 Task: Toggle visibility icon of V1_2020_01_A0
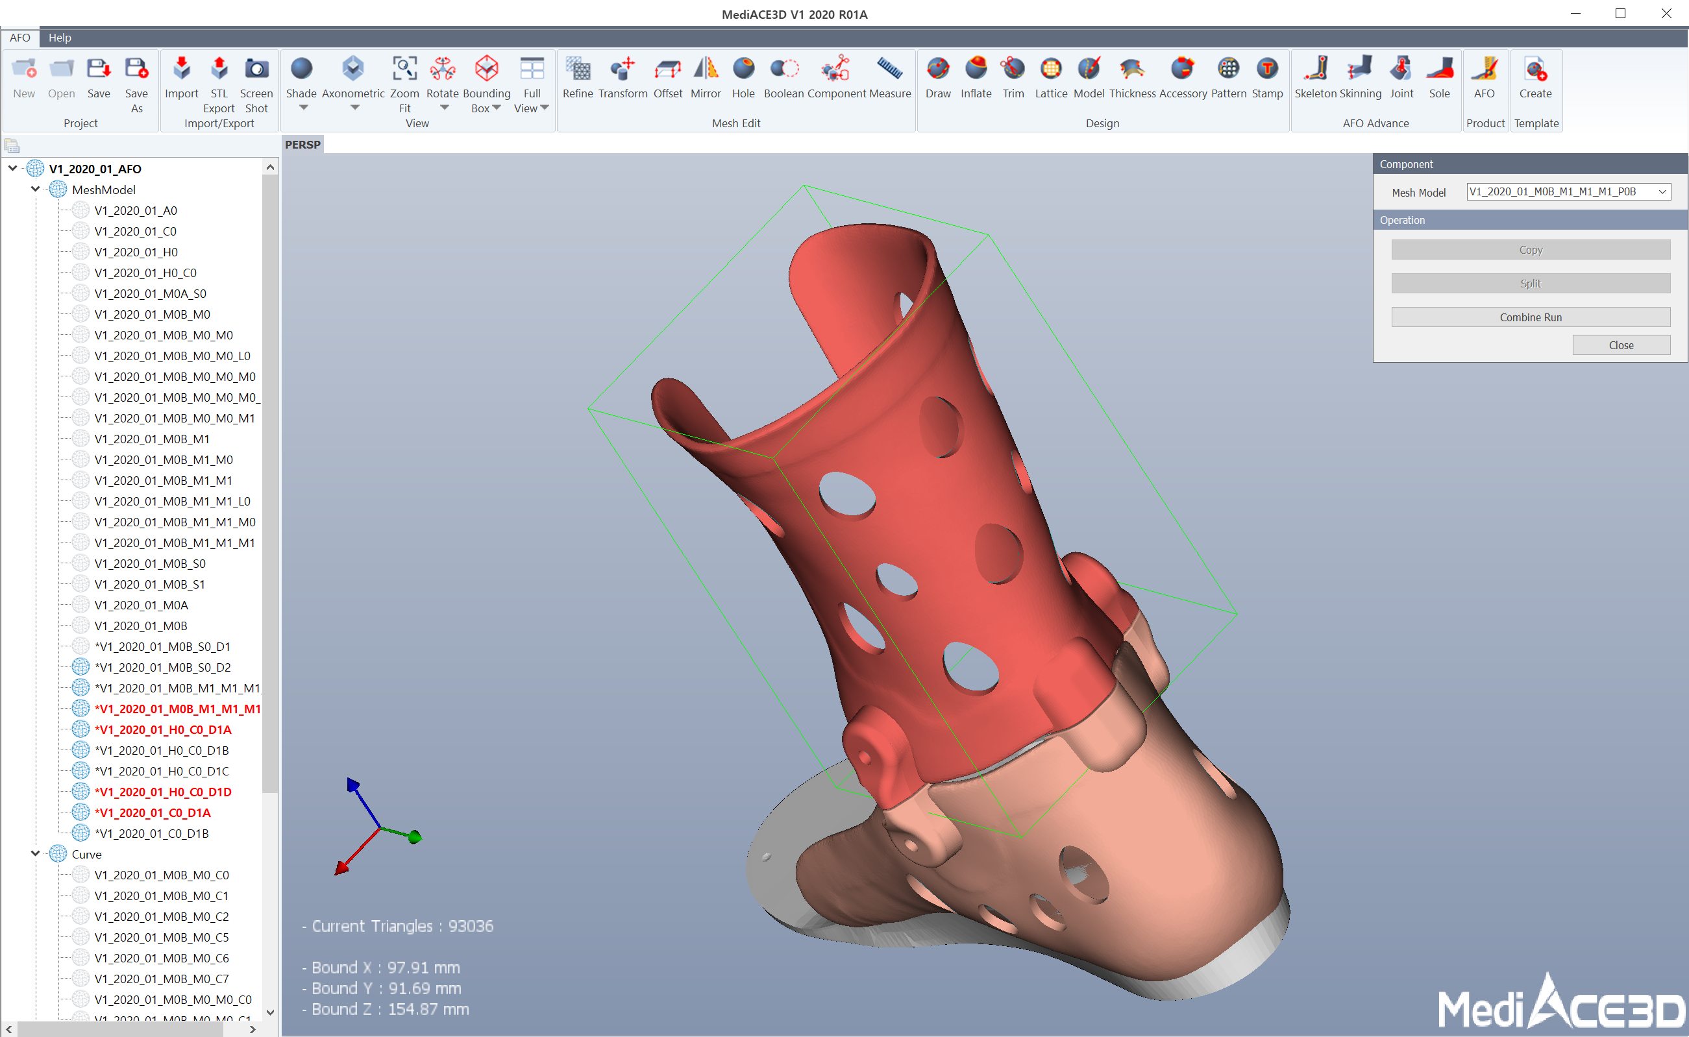tap(81, 210)
